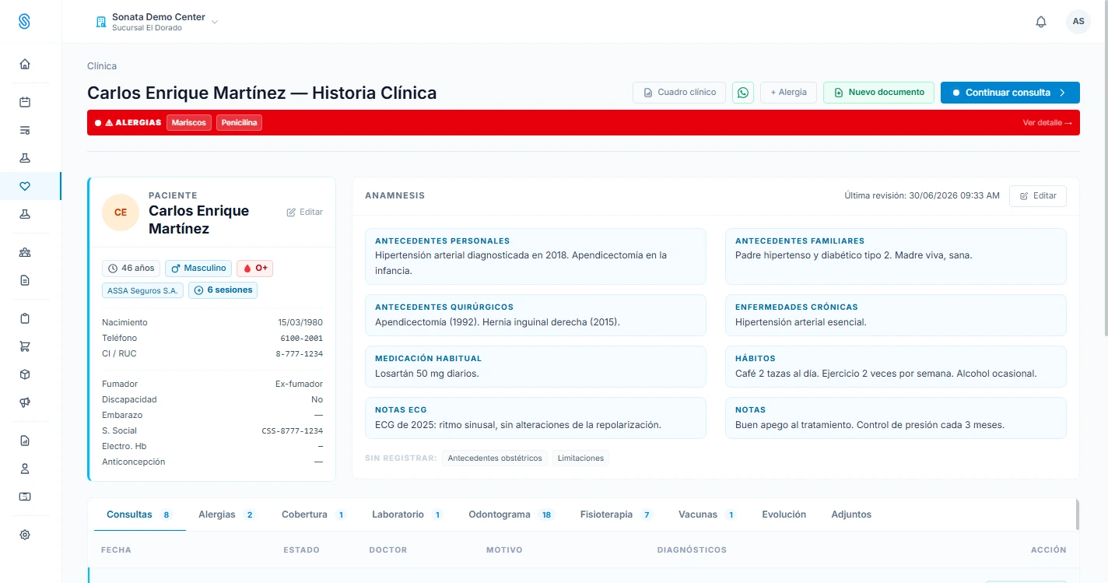Open the Vacunas tab
The image size is (1108, 583).
click(x=707, y=515)
